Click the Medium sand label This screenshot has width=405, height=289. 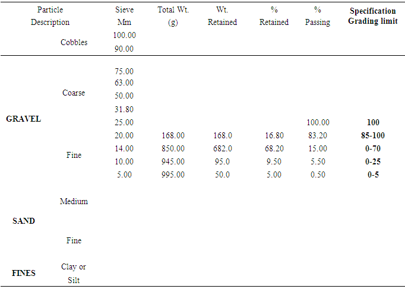point(74,202)
